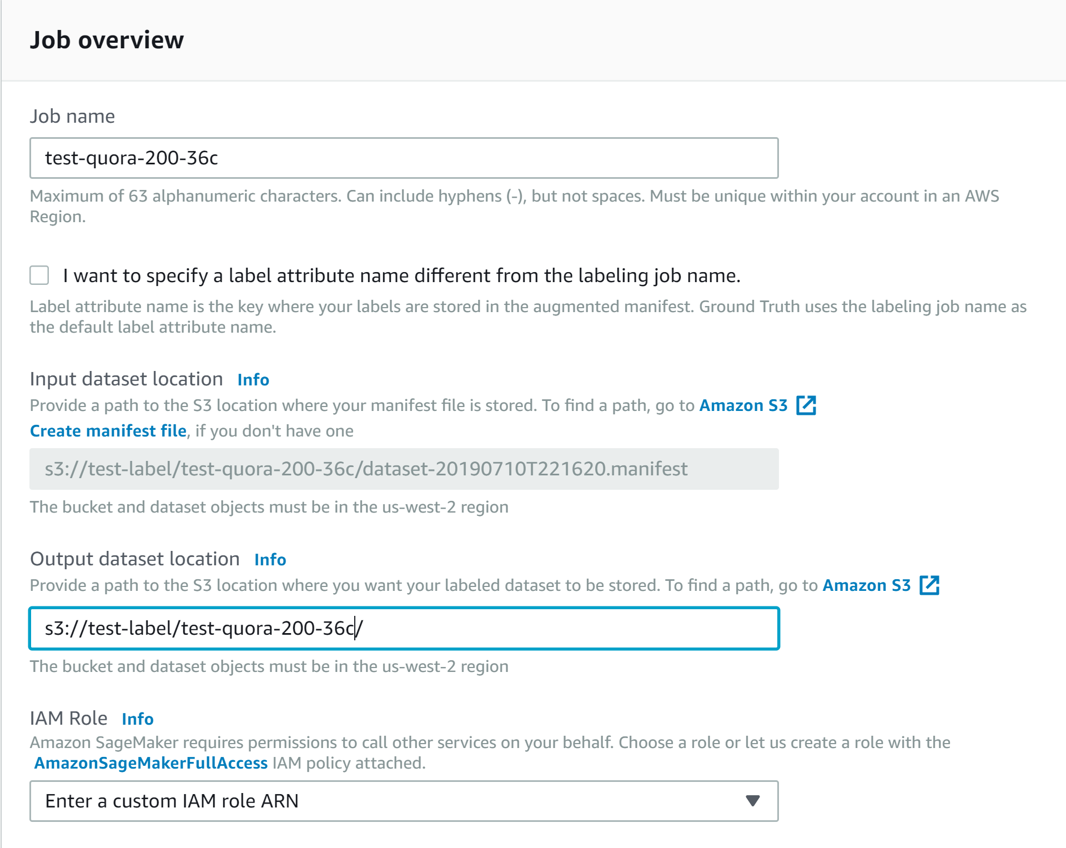Click the 'I want to specify a label attribute' text
This screenshot has width=1066, height=848.
pyautogui.click(x=401, y=275)
